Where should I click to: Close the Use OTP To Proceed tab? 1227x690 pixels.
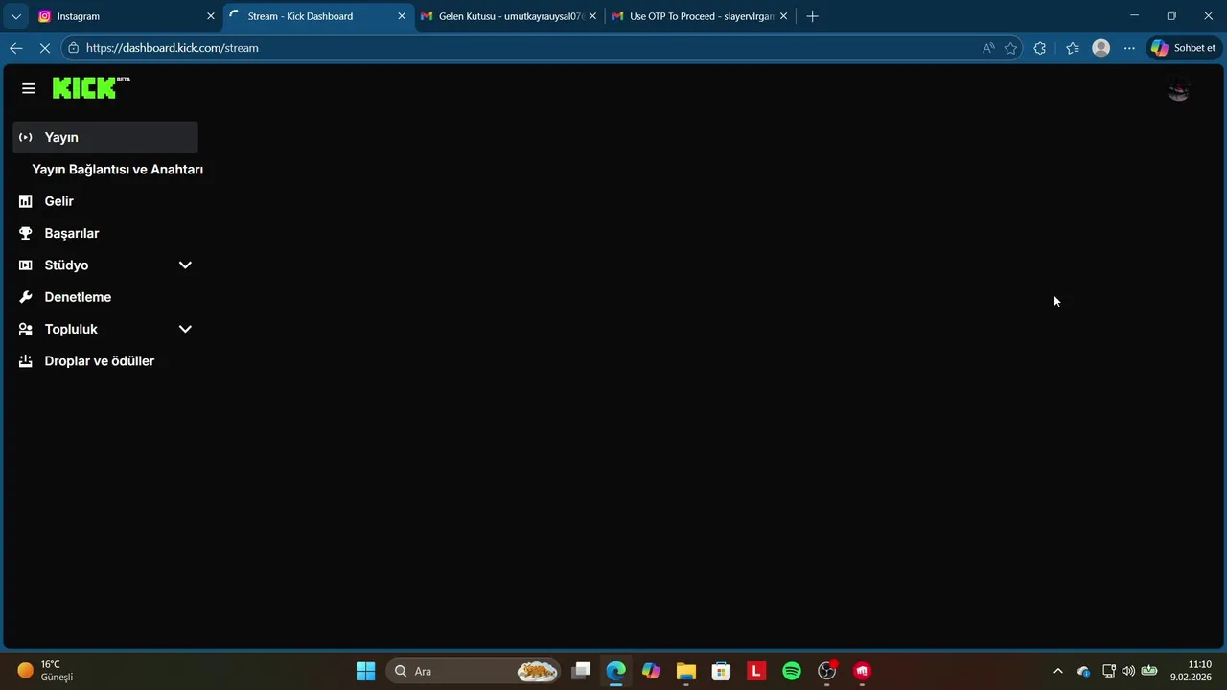(783, 16)
